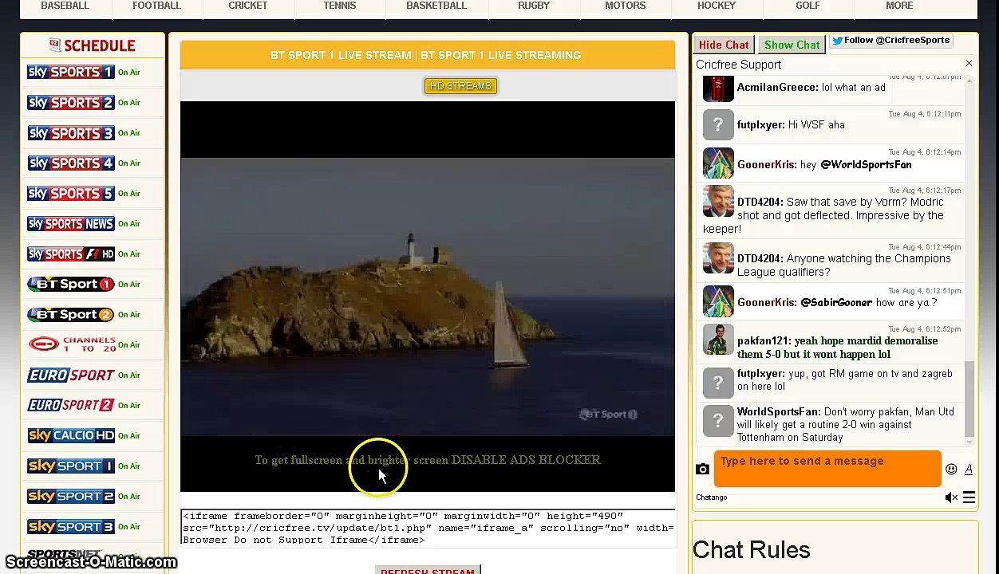Click the REFRESH STREAM button

(x=428, y=570)
